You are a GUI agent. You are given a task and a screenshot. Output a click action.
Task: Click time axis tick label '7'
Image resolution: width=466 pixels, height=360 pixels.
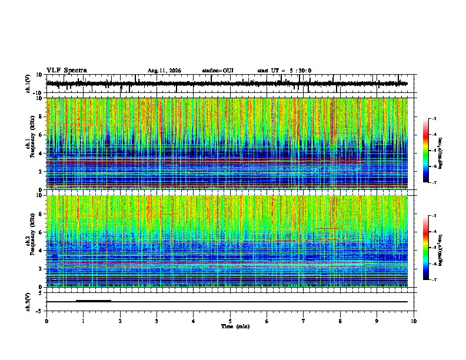(x=304, y=321)
